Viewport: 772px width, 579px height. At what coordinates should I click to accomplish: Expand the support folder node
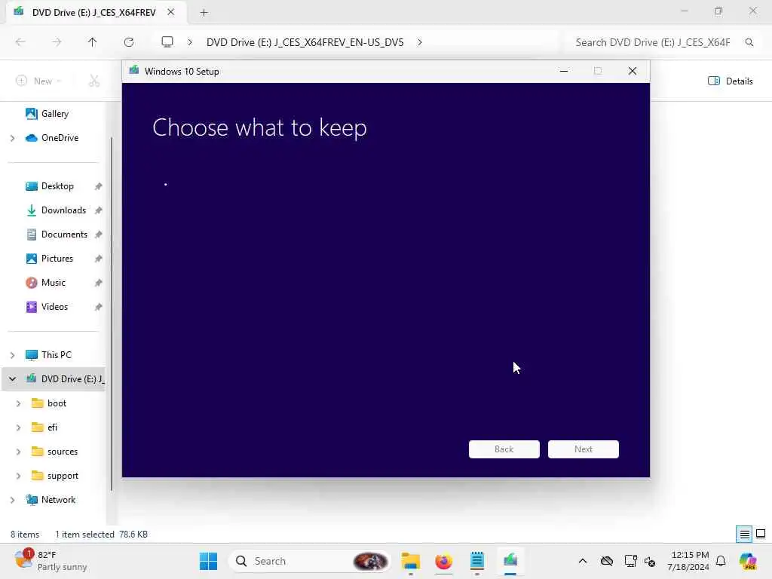pos(18,476)
